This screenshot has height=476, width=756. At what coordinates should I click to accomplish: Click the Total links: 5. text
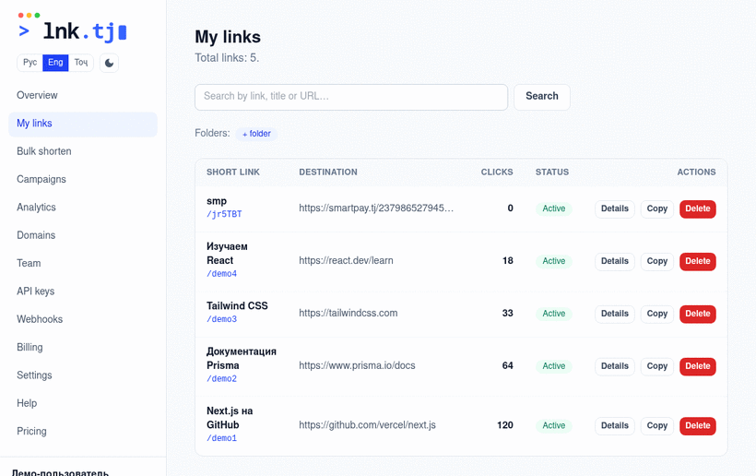(227, 58)
